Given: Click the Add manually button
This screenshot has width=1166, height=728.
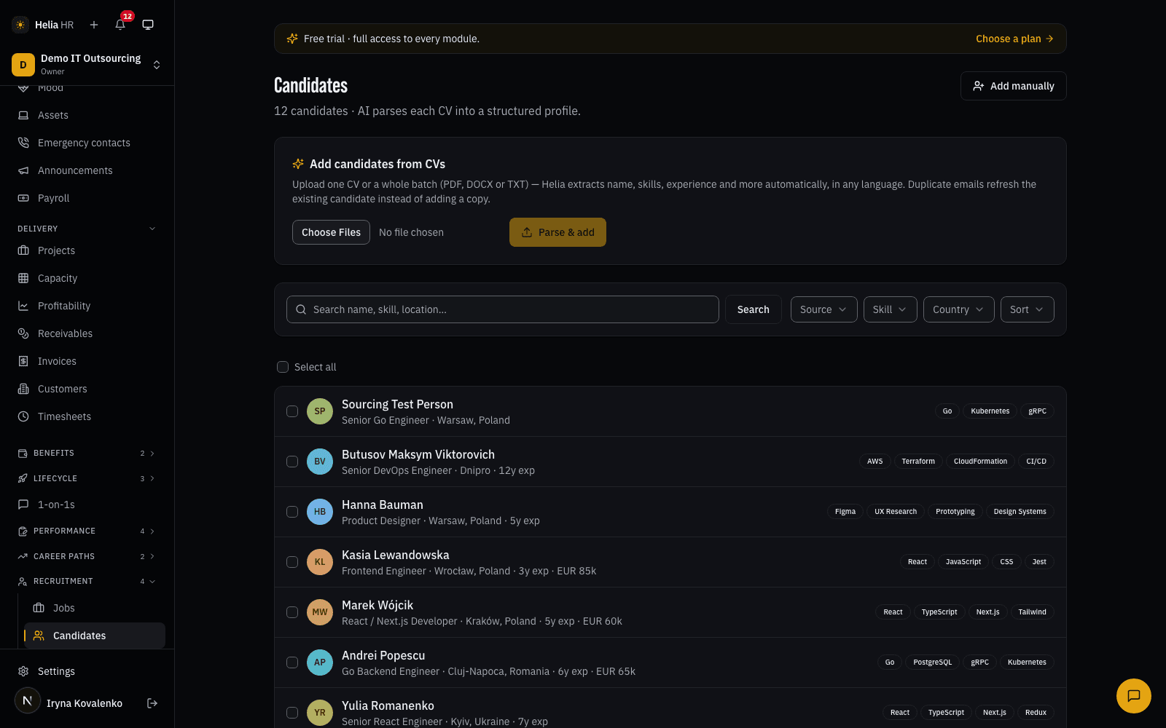Looking at the screenshot, I should point(1013,86).
